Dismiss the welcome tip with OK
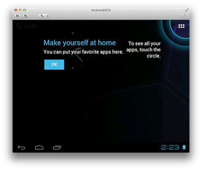Screen dimensions: 202x170 54,64
